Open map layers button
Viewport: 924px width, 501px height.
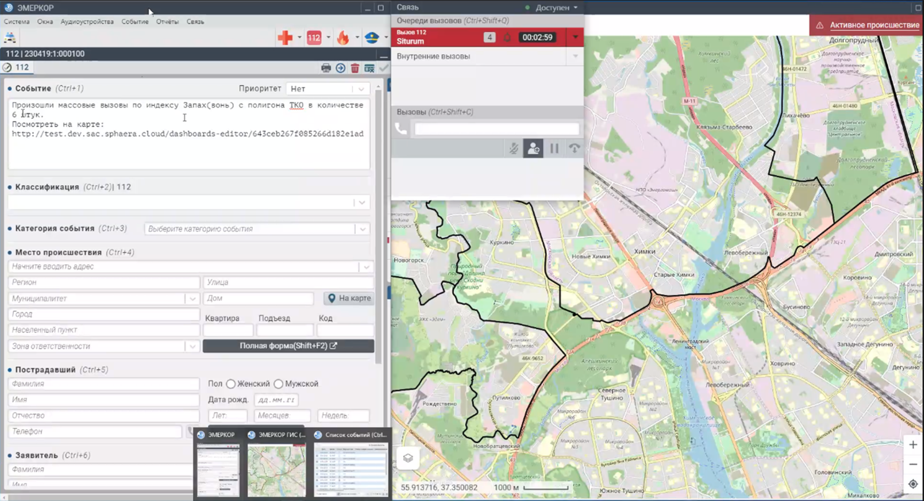(408, 458)
